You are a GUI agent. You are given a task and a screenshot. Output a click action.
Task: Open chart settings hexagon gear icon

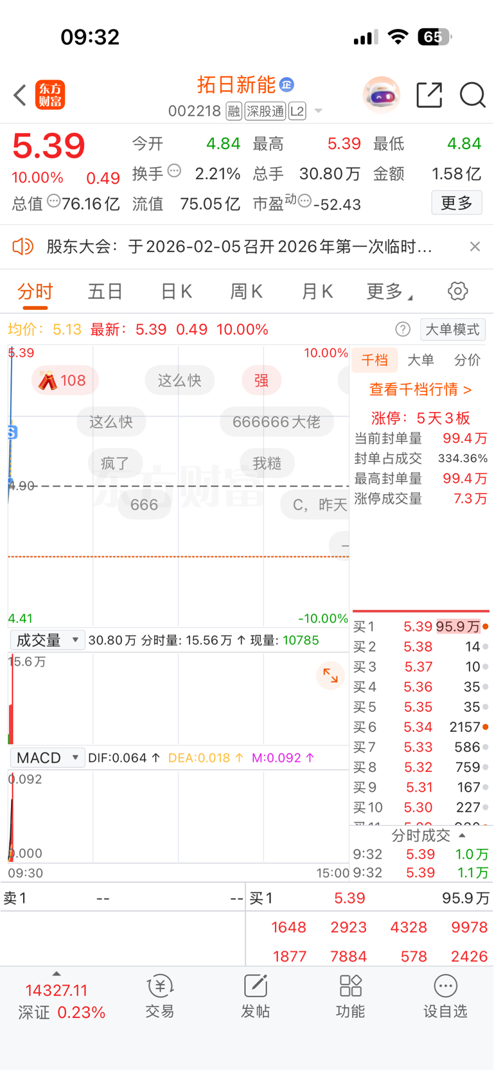coord(457,291)
